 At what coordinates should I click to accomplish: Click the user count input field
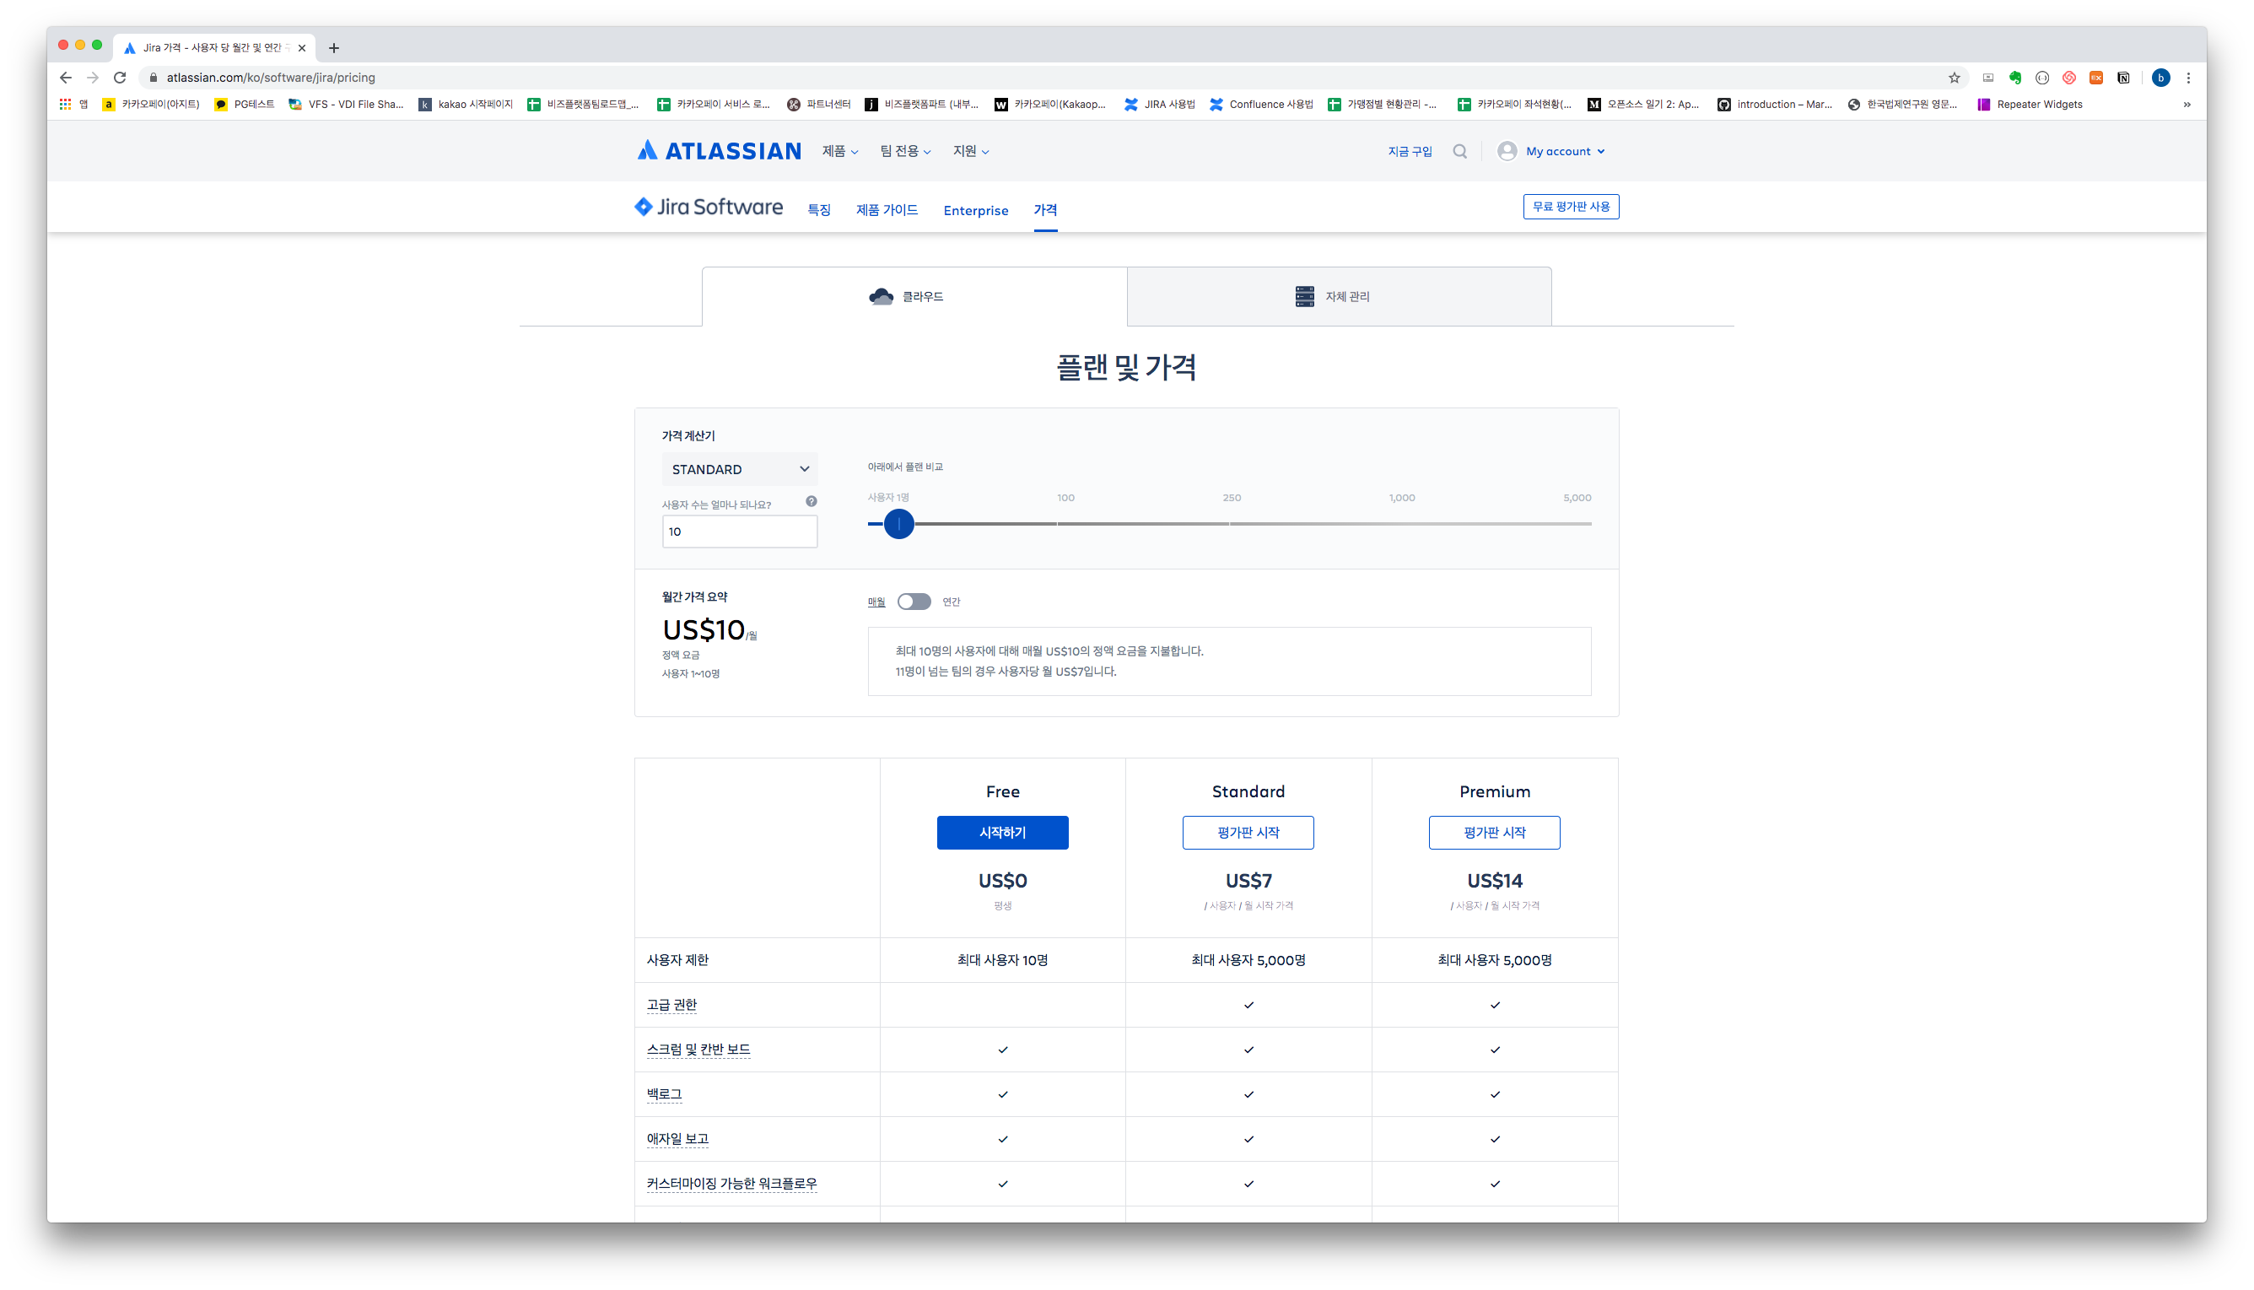coord(739,532)
